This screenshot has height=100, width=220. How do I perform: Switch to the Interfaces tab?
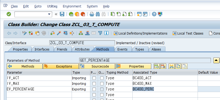click(42, 49)
